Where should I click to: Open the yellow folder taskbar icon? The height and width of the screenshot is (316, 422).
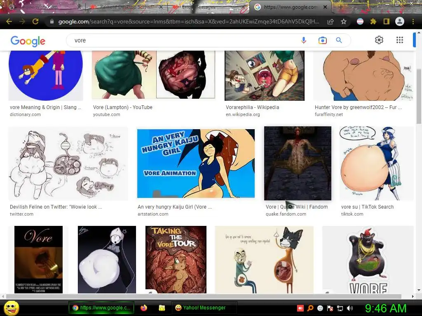pyautogui.click(x=162, y=308)
